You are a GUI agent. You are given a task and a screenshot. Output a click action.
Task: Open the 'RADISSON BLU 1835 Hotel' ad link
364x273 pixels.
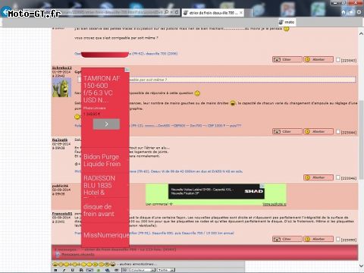click(x=99, y=185)
